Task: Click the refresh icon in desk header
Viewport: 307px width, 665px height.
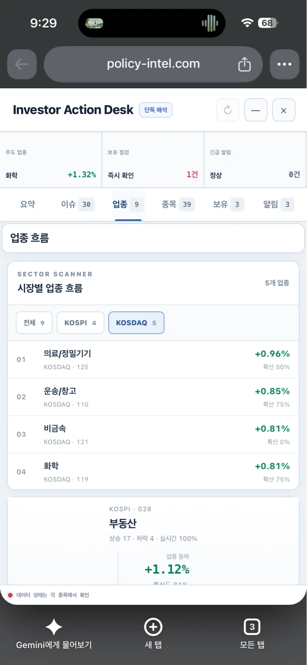Action: coord(228,110)
